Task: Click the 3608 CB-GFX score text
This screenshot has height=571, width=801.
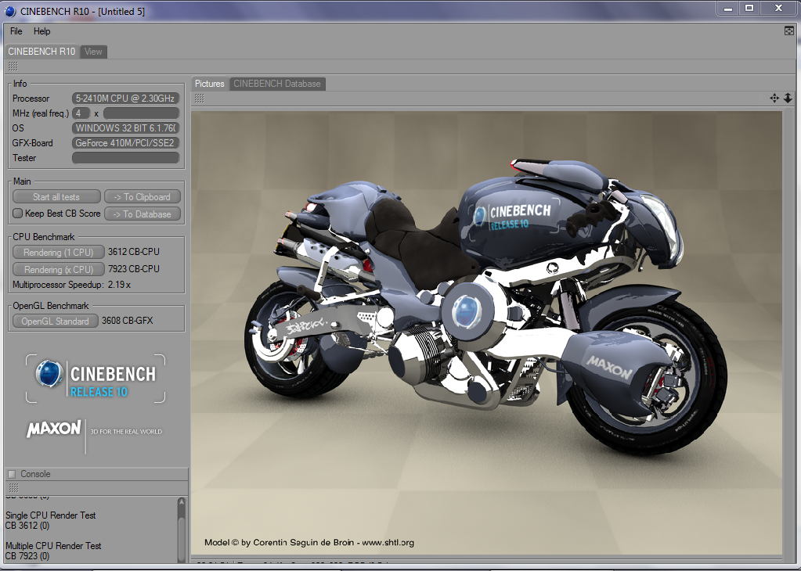Action: pyautogui.click(x=127, y=321)
